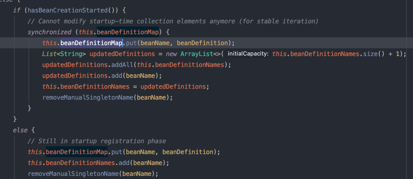This screenshot has width=413, height=179.
Task: Click removeManualSingletonName inside the synchronized block
Action: (x=88, y=98)
